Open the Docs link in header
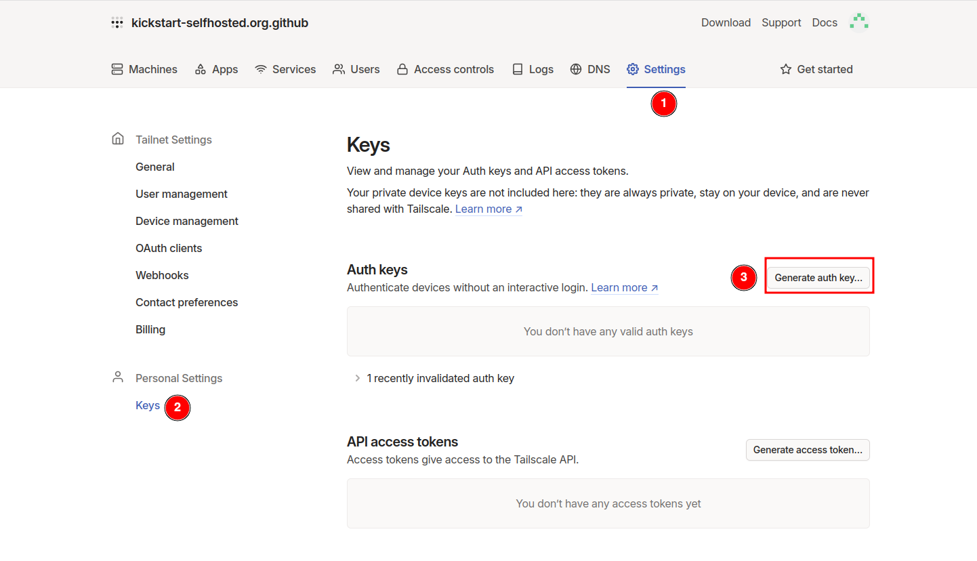 tap(825, 22)
